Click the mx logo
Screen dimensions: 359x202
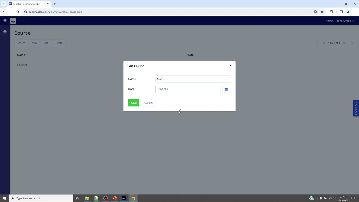click(x=13, y=21)
